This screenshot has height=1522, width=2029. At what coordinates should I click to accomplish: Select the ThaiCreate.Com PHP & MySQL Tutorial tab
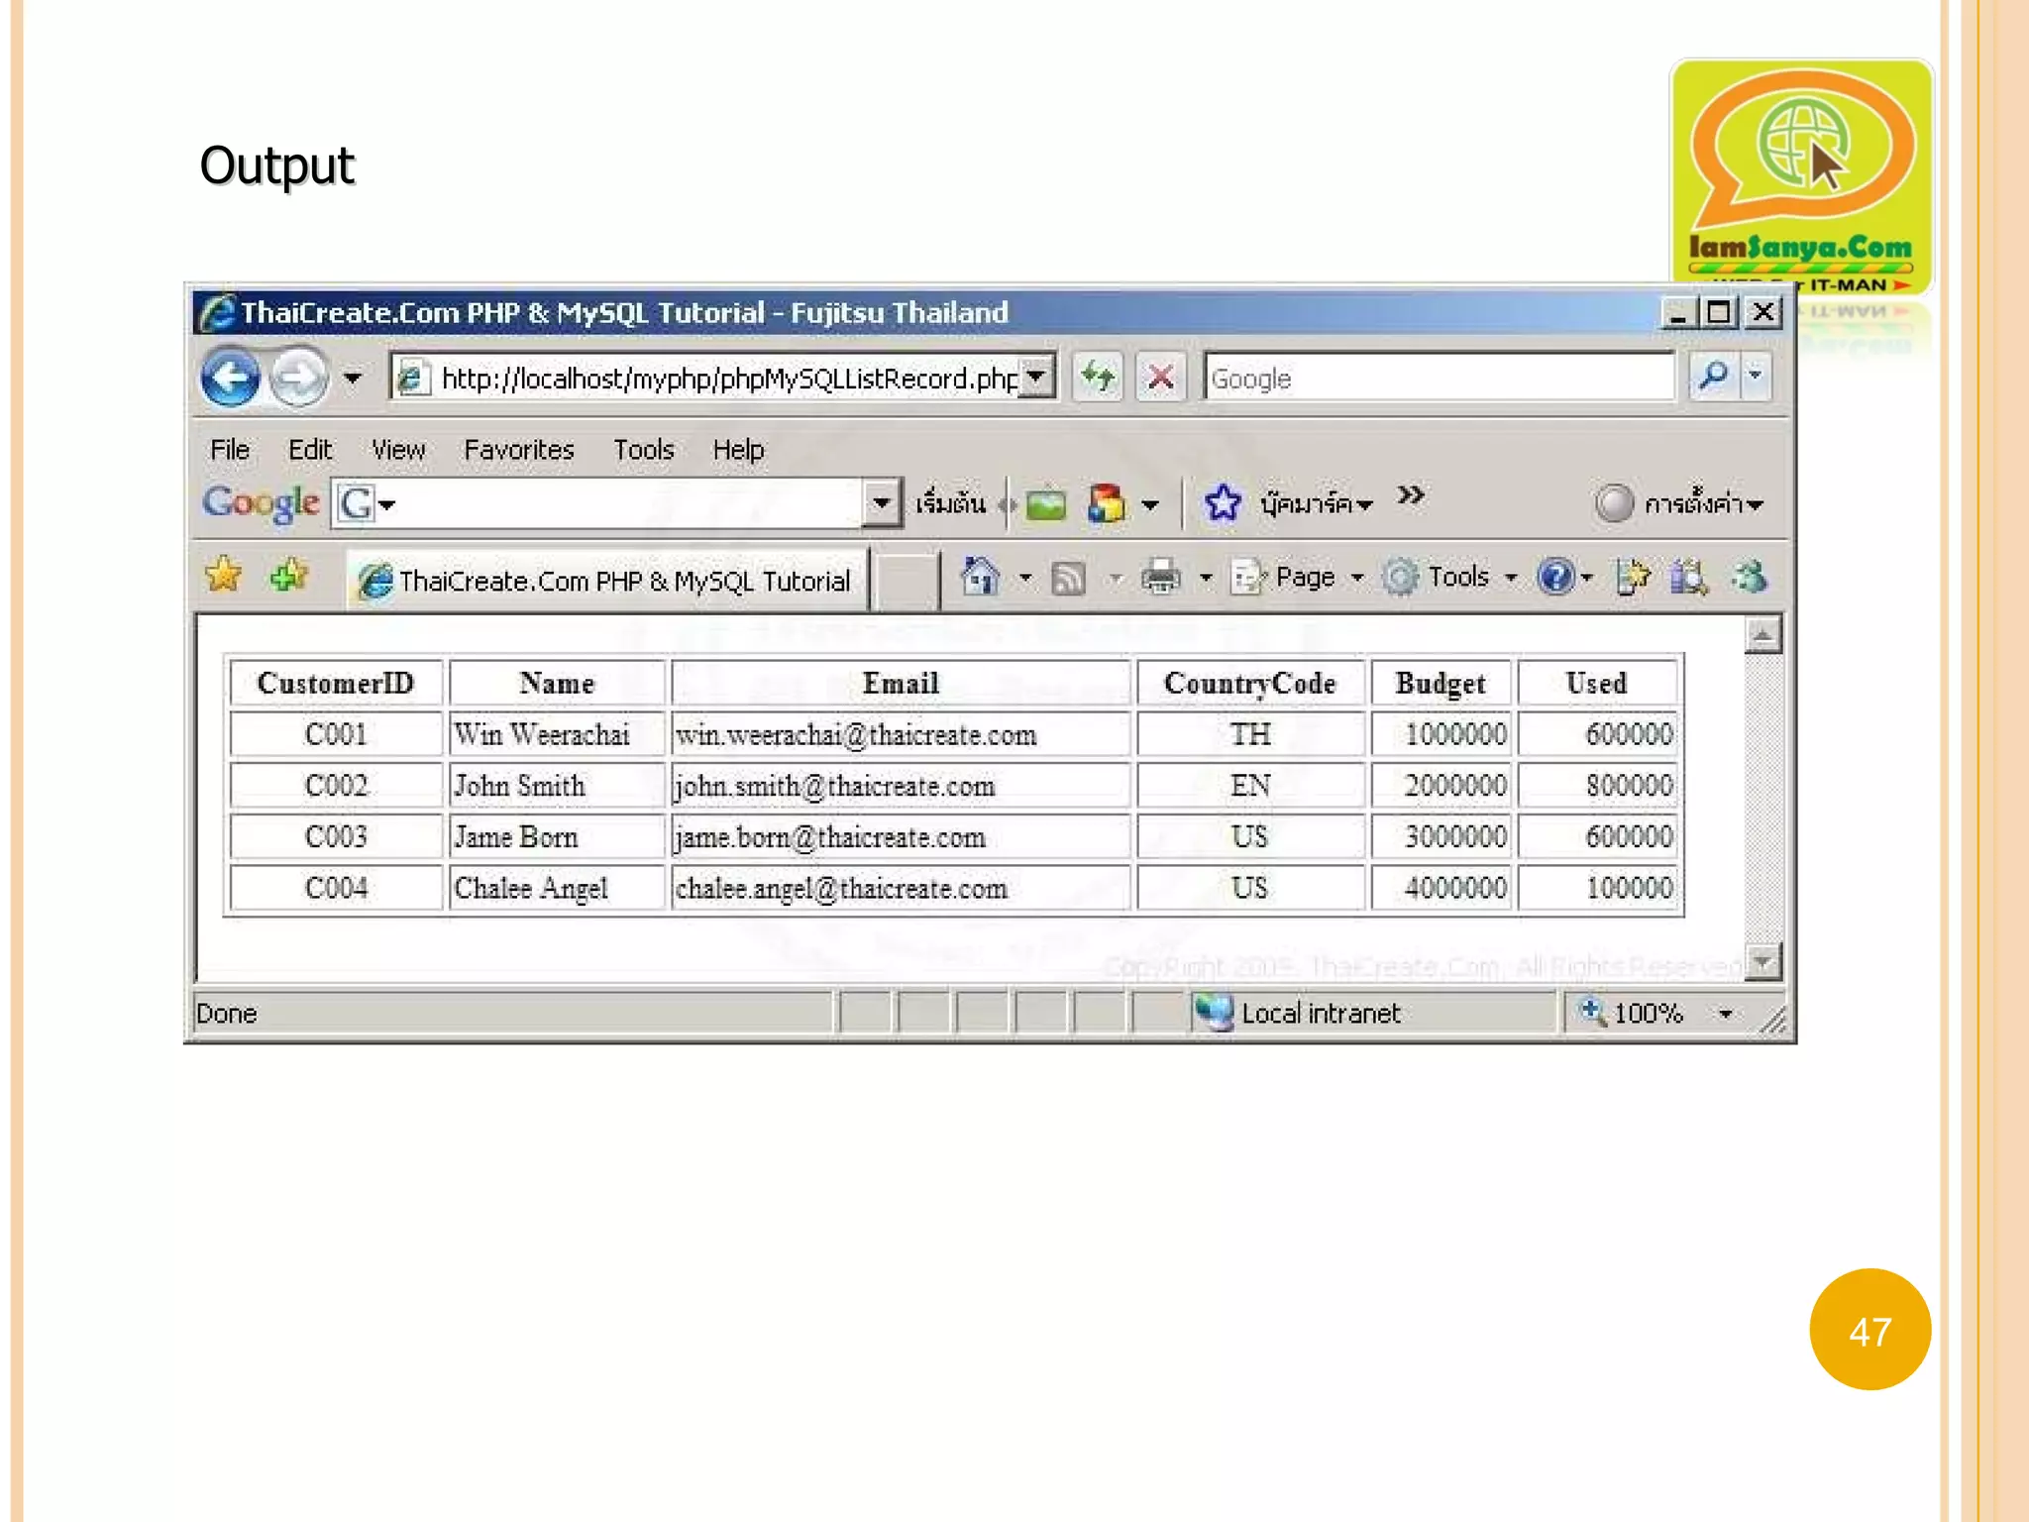pyautogui.click(x=606, y=580)
